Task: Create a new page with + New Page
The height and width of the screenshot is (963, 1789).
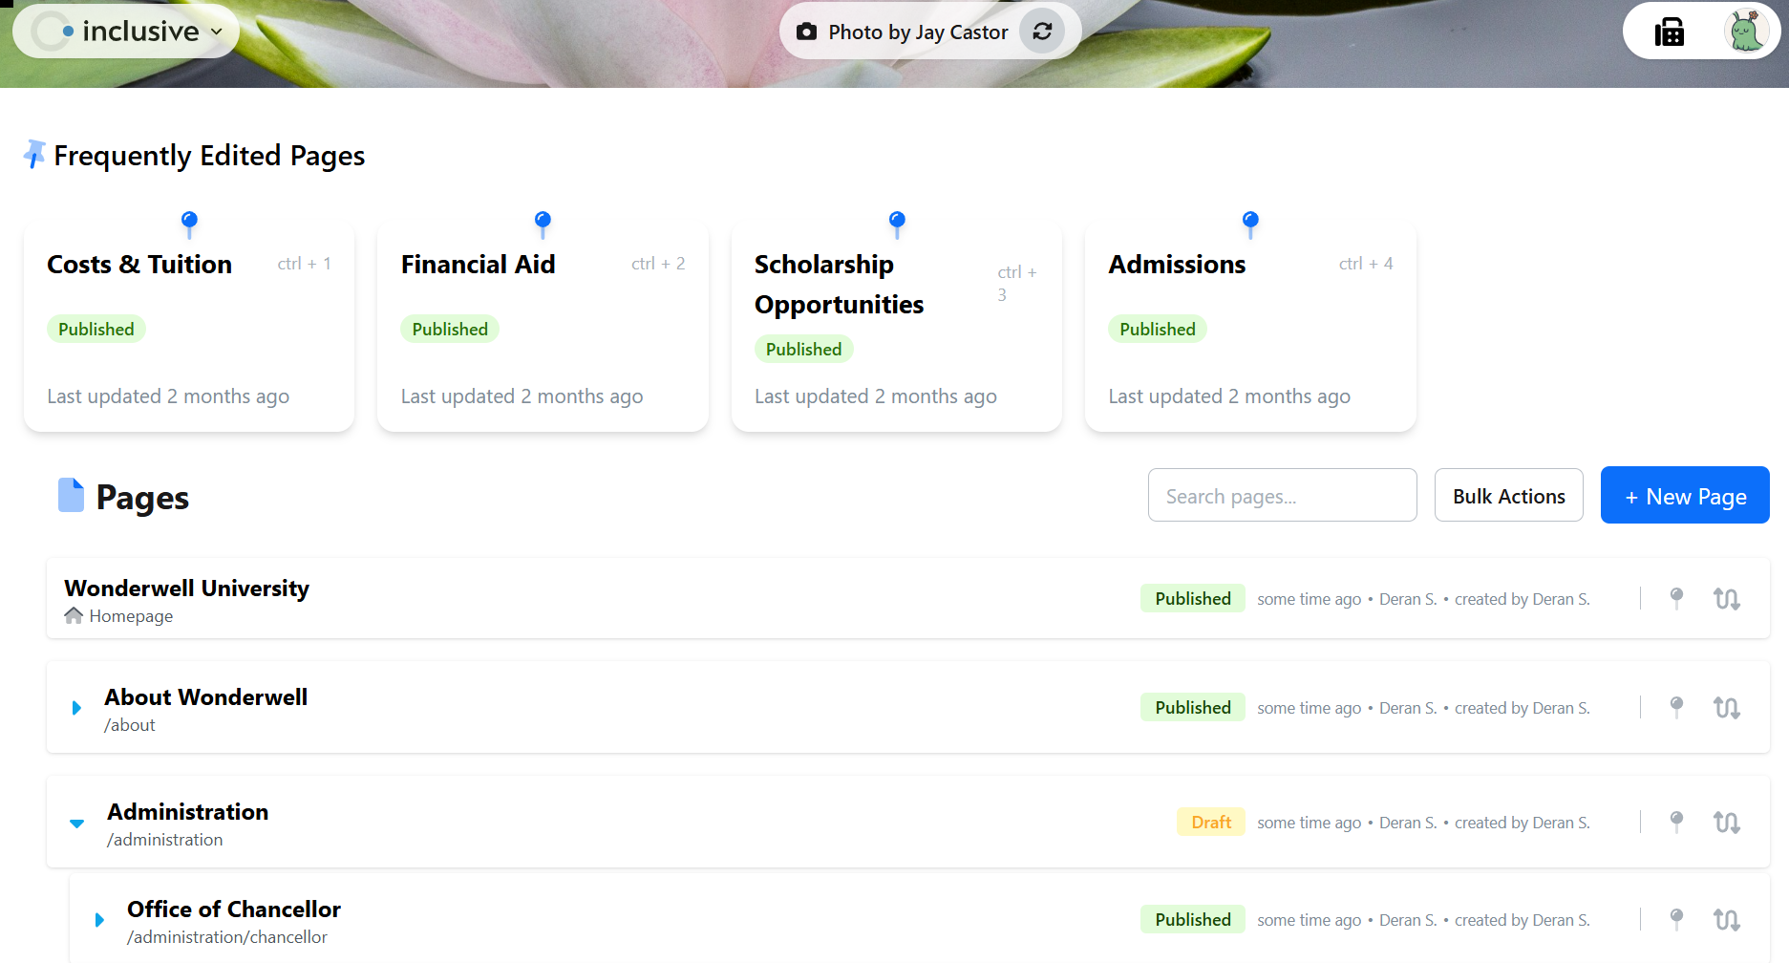Action: point(1684,495)
